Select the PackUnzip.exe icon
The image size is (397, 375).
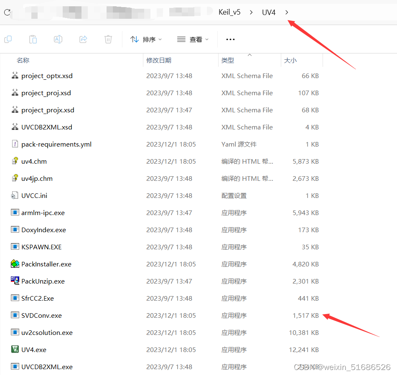pos(15,281)
